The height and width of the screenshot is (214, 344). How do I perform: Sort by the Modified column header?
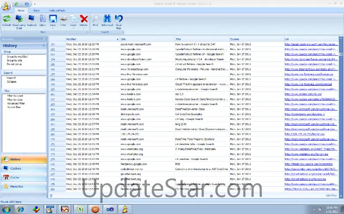coord(93,39)
